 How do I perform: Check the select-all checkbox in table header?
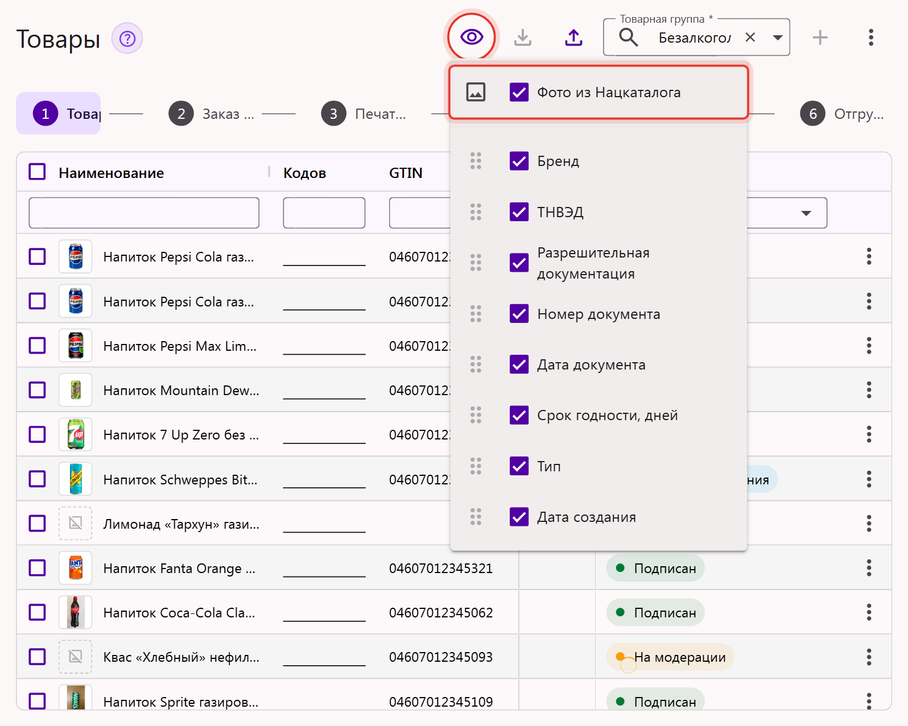[38, 172]
